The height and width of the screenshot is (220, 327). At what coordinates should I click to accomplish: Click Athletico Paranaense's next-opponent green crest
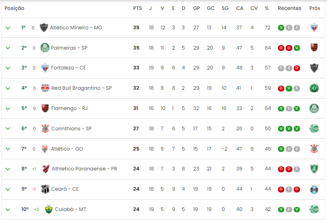click(314, 169)
